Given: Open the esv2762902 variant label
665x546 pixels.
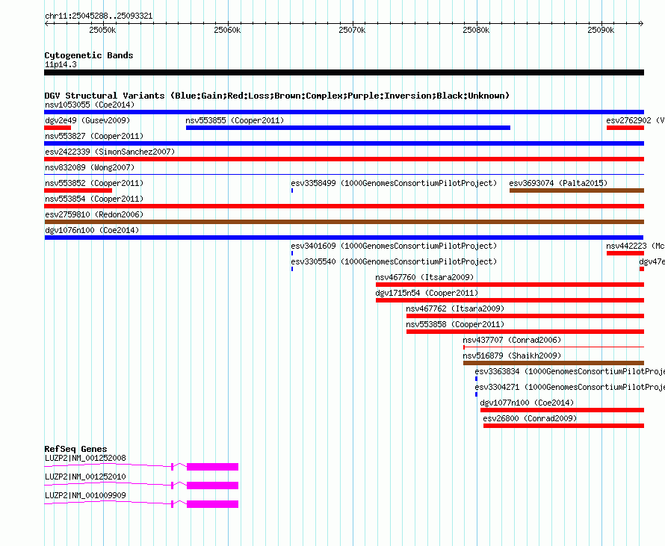Looking at the screenshot, I should tap(635, 120).
